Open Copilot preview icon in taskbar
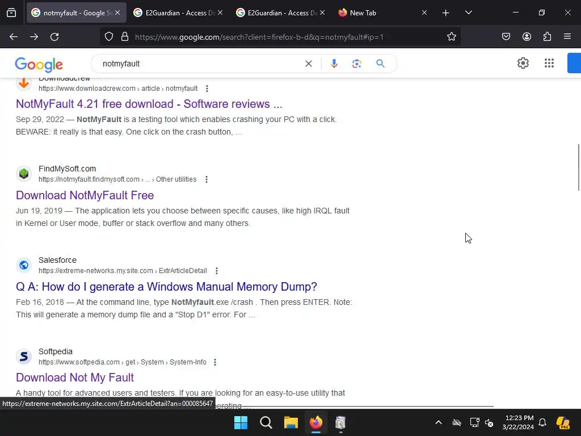This screenshot has height=436, width=581. 563,422
